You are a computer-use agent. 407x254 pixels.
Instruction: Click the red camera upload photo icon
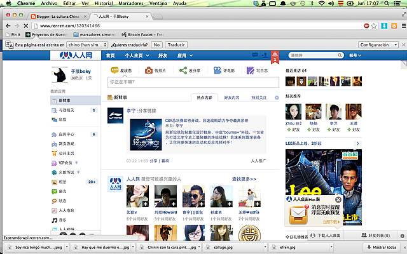point(149,70)
